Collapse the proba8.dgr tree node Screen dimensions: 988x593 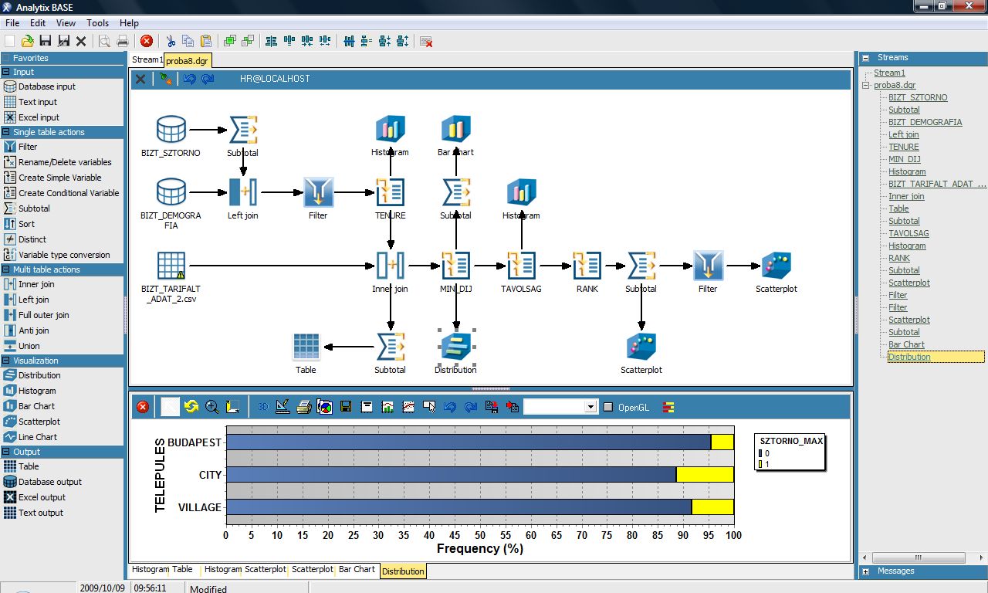(x=865, y=85)
